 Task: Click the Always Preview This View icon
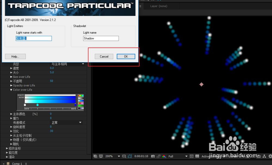click(95, 156)
